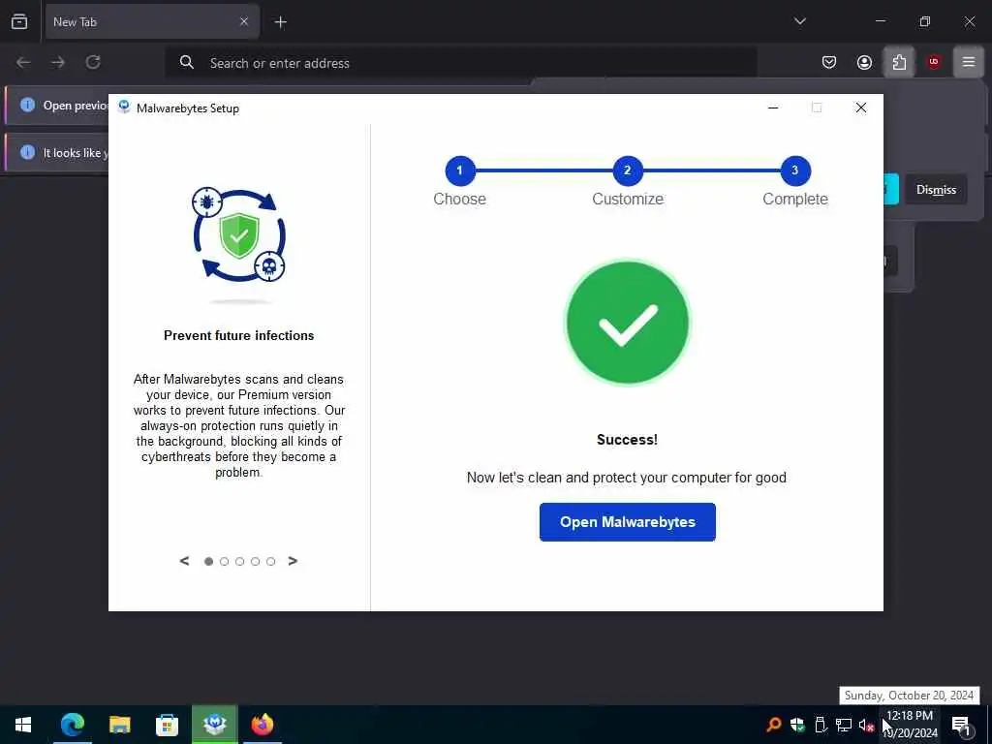Click step 1 Choose circle
The height and width of the screenshot is (744, 992).
[x=460, y=170]
